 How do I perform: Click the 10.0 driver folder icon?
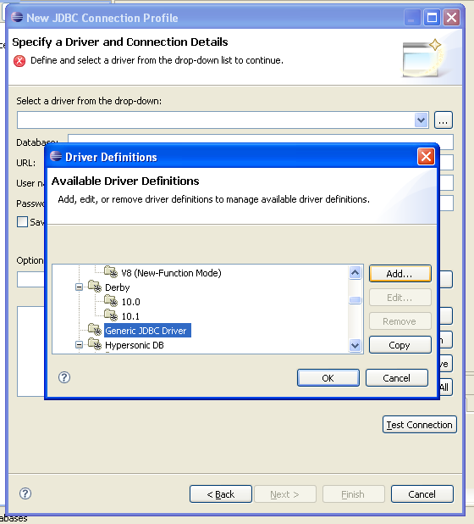click(x=111, y=301)
